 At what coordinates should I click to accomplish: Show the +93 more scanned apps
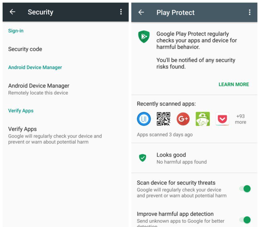(240, 119)
